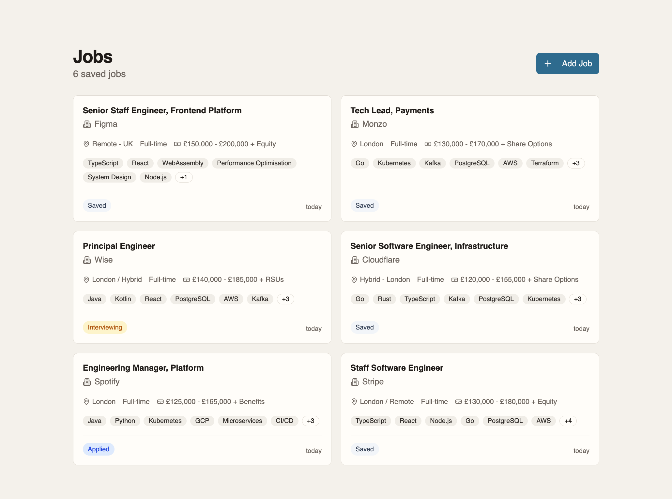
Task: Click the salary icon in the Cloudflare card
Action: coord(454,280)
